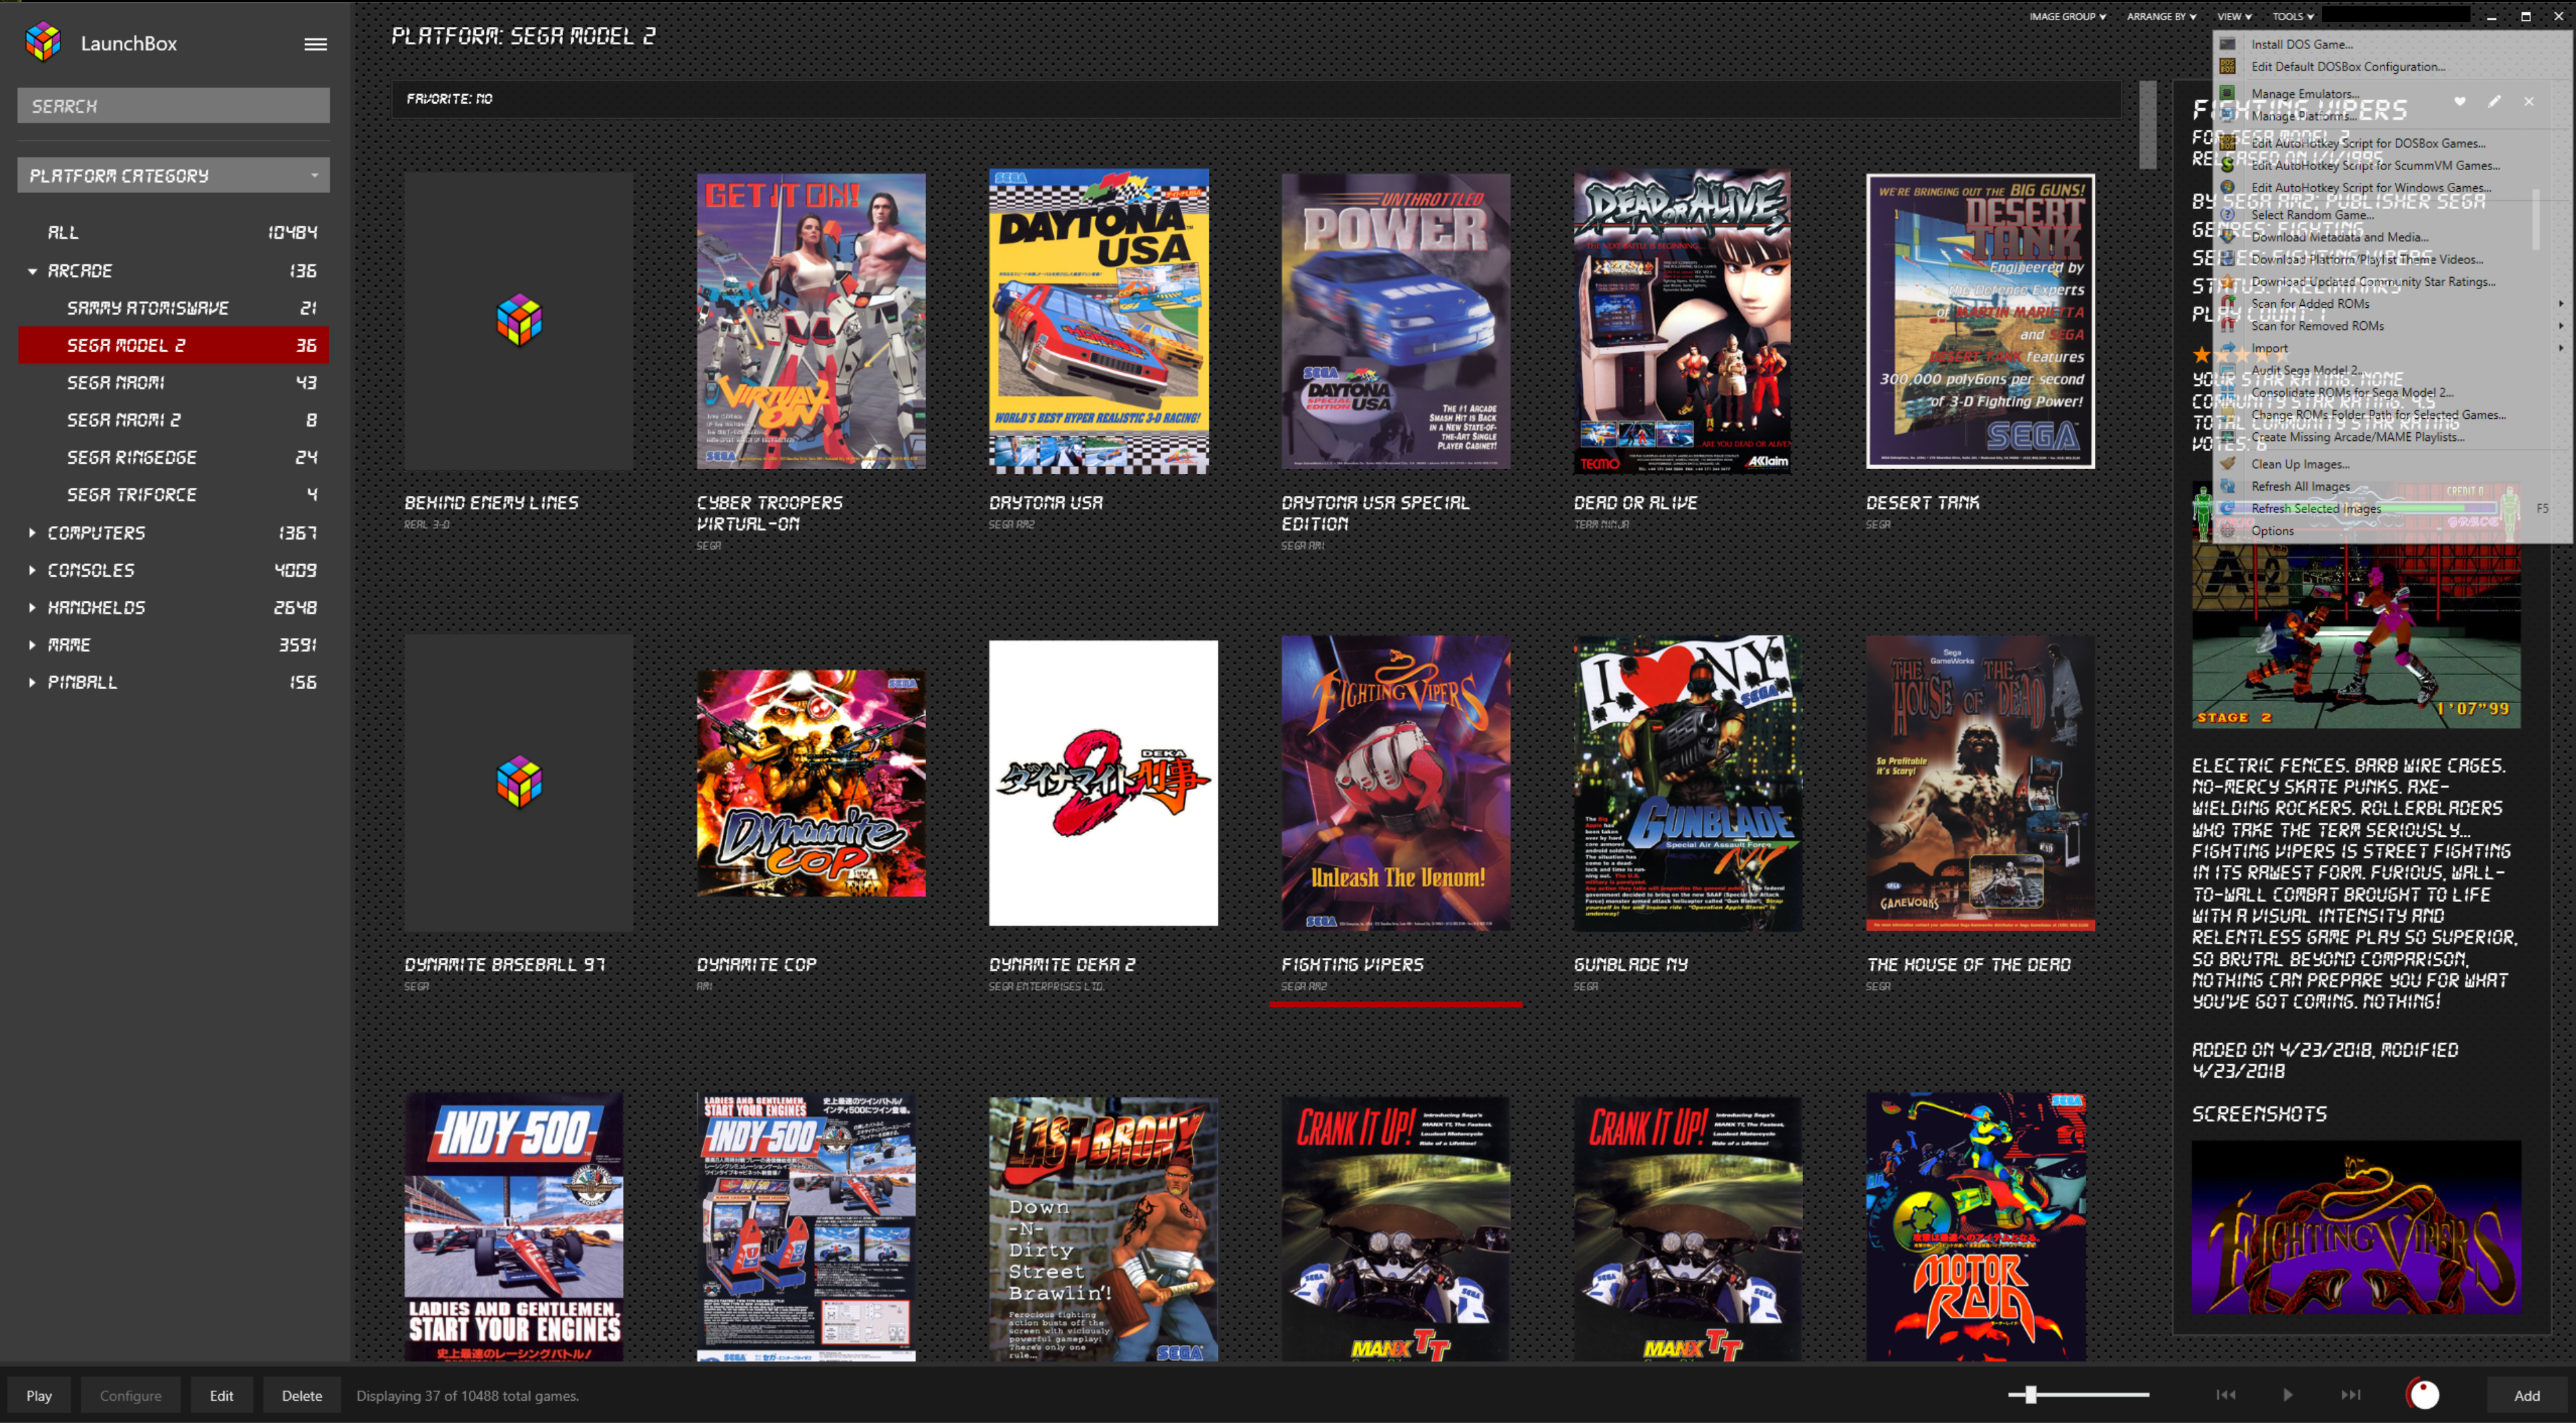This screenshot has height=1423, width=2576.
Task: Select the All platforms row
Action: point(173,232)
